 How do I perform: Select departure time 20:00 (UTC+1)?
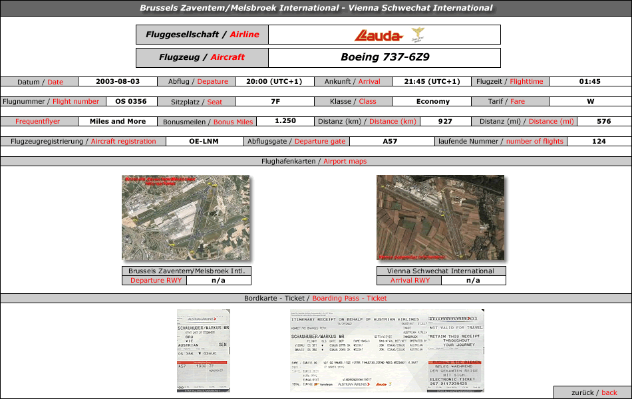click(274, 81)
